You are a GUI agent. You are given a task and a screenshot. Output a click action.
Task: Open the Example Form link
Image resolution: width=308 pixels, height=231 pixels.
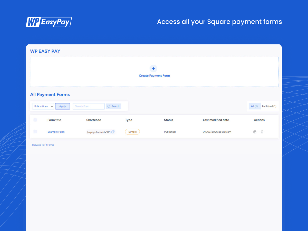(56, 132)
